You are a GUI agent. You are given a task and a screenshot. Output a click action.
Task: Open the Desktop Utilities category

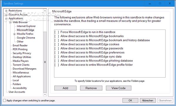(x=22, y=57)
